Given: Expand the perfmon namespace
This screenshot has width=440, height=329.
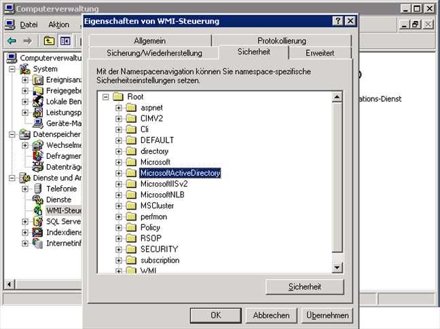Looking at the screenshot, I should tap(119, 217).
